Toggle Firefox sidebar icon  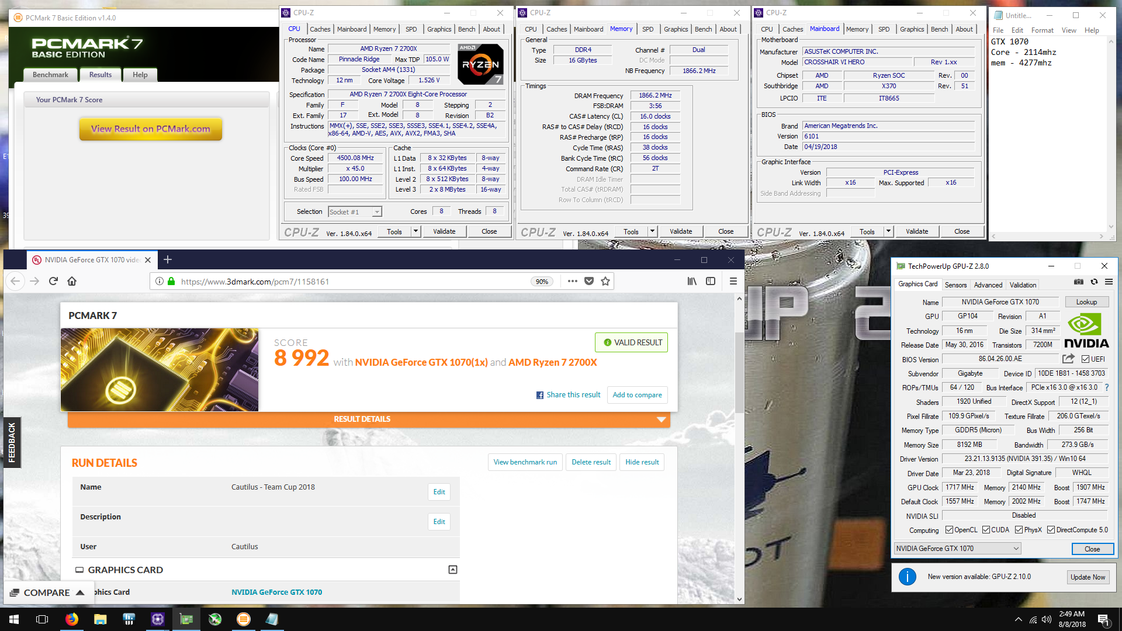(711, 281)
